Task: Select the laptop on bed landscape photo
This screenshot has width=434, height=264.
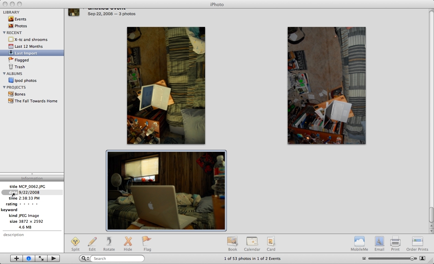Action: [x=166, y=191]
